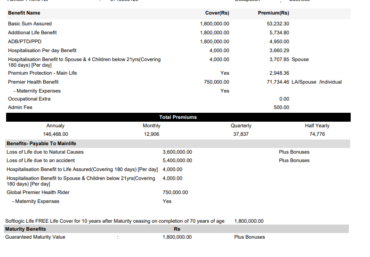Select the Benefit Name column header
The image size is (370, 257).
click(x=24, y=13)
